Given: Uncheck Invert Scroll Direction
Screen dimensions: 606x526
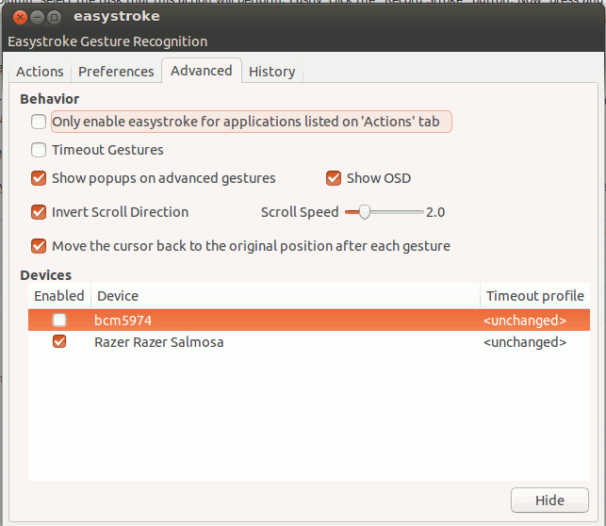Looking at the screenshot, I should 39,212.
